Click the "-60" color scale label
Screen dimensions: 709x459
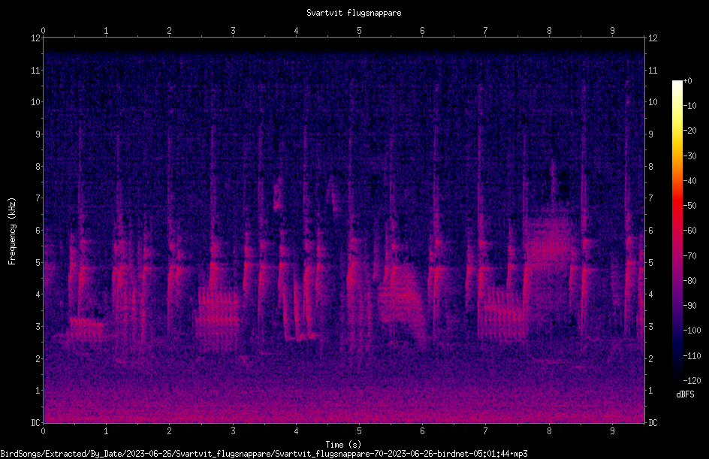(690, 231)
